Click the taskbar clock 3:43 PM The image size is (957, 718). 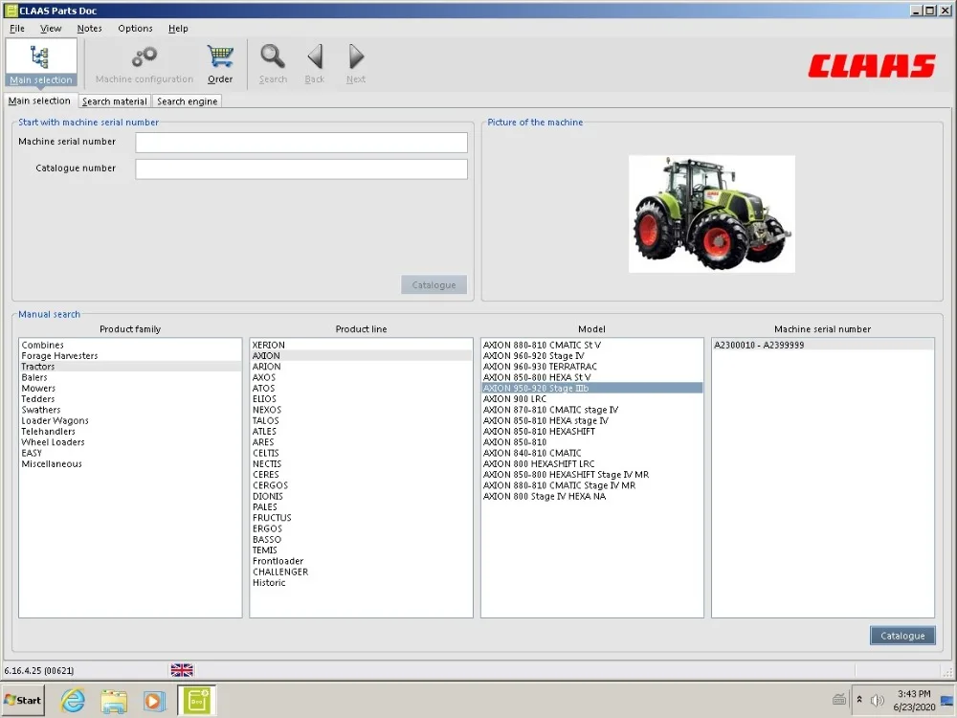click(x=914, y=693)
